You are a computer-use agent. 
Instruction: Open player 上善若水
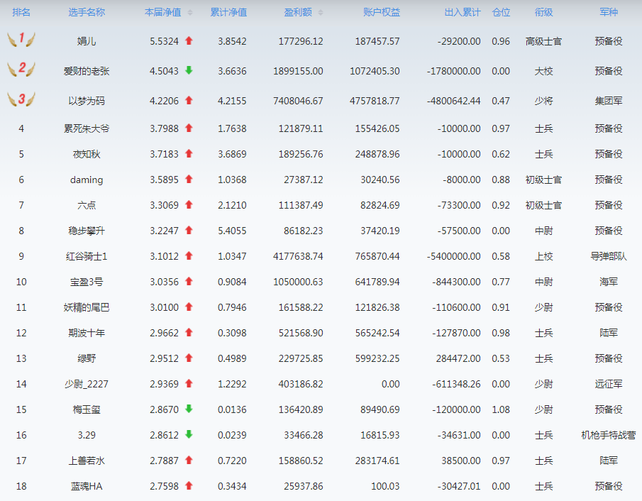[x=87, y=461]
